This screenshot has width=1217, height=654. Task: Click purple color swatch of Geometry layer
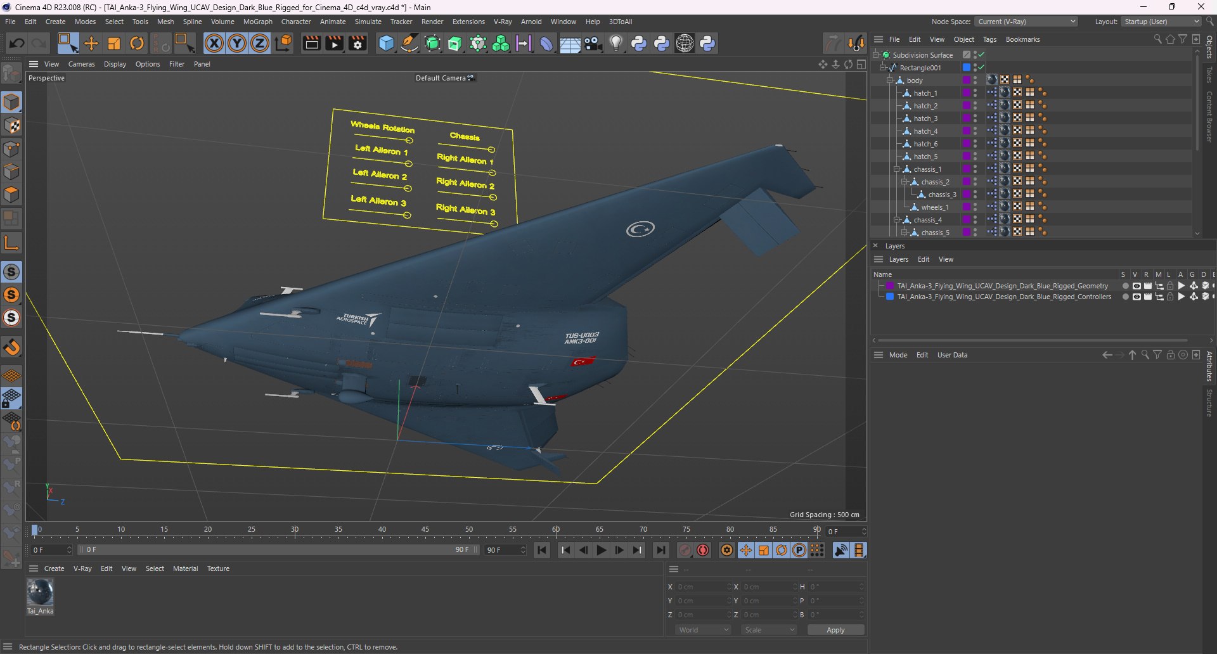(890, 286)
